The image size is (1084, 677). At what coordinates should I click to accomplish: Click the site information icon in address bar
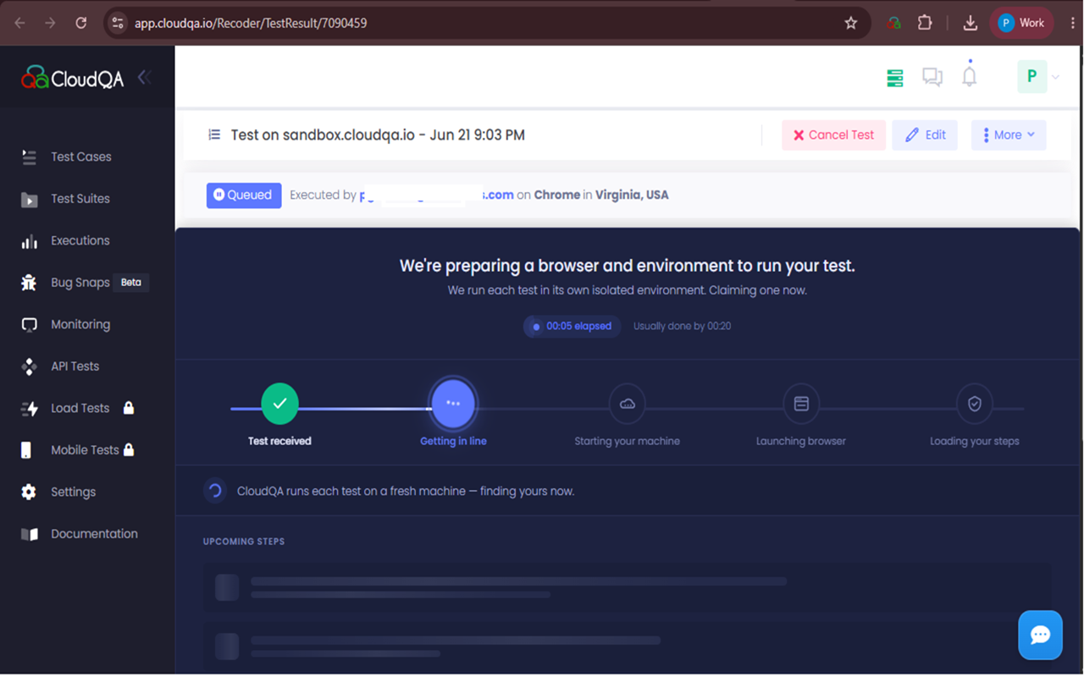(x=118, y=23)
